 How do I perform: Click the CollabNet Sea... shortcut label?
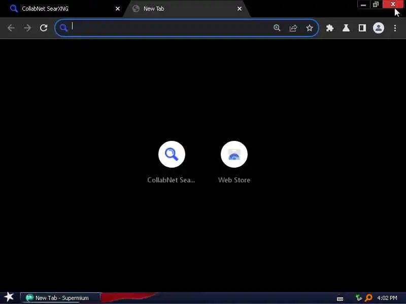click(x=171, y=180)
